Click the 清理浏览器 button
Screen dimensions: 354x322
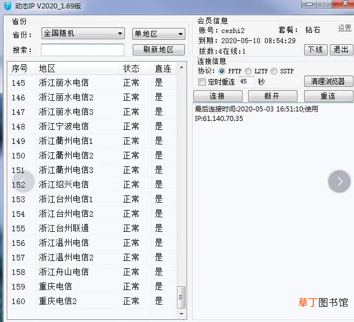[328, 81]
